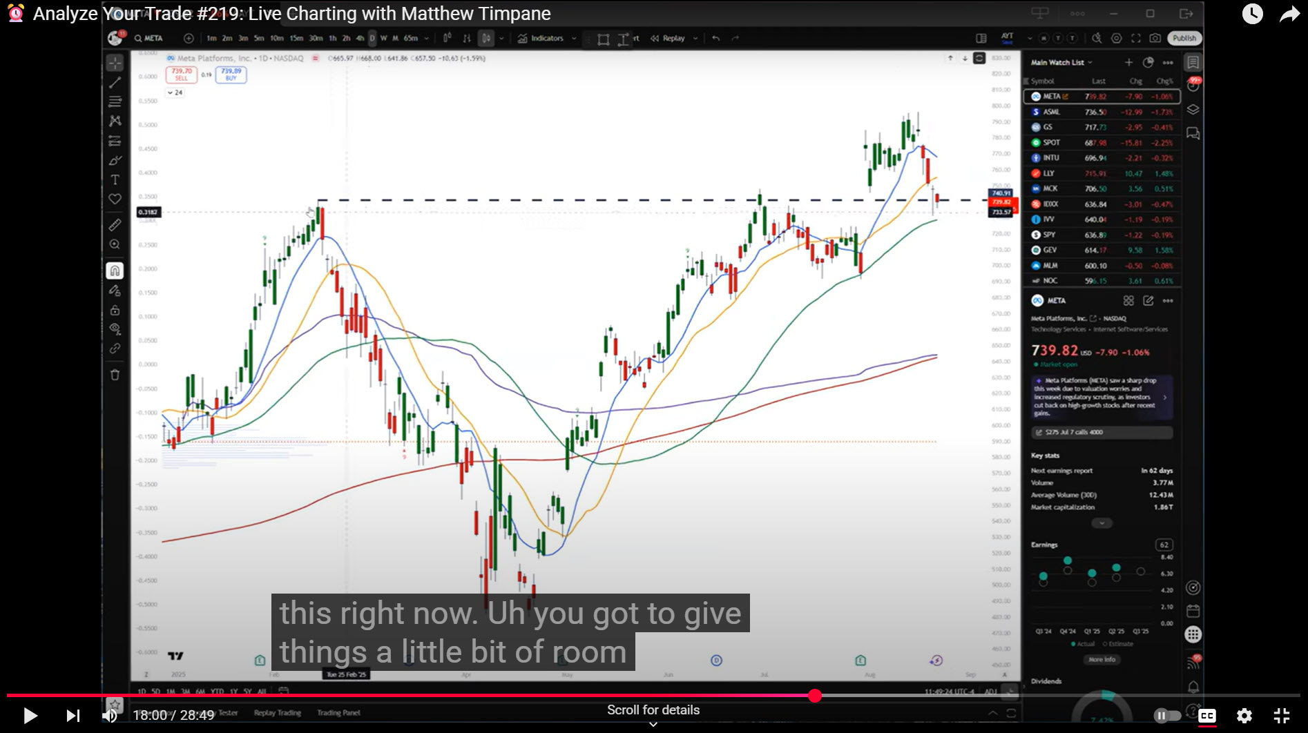Viewport: 1308px width, 733px height.
Task: Select the D daily timeframe
Action: pos(372,38)
